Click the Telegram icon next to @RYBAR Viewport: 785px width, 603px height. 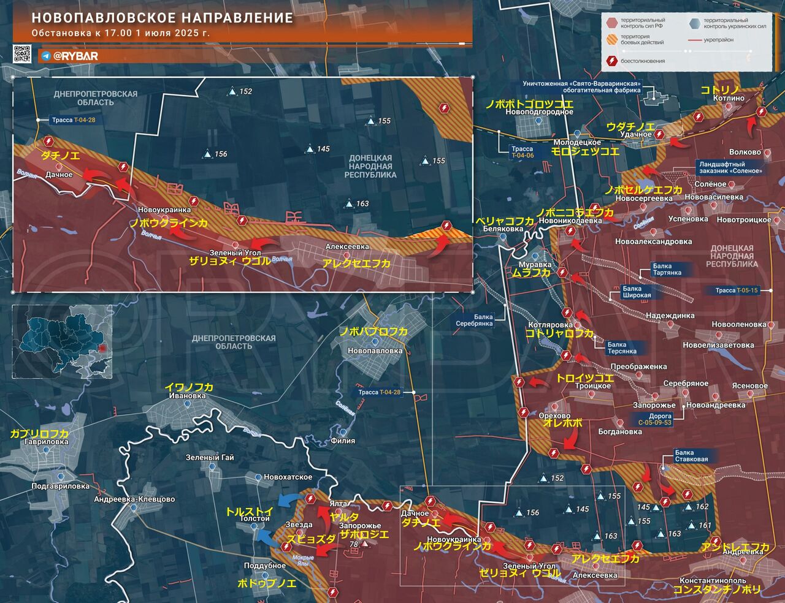pos(45,56)
